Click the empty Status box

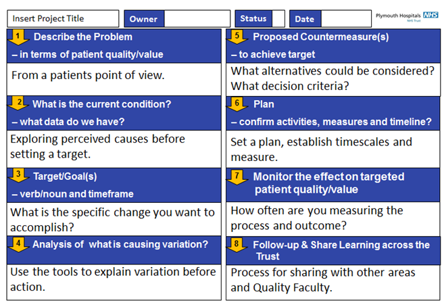pos(278,19)
